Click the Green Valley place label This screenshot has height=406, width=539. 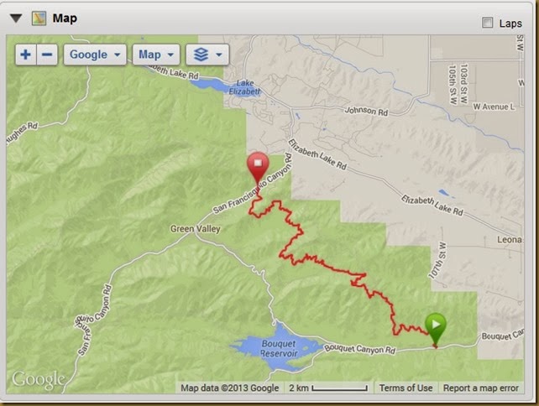(196, 229)
